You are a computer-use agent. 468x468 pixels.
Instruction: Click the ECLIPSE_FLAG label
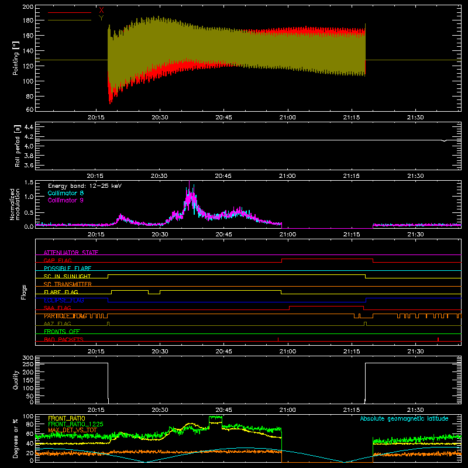point(64,300)
